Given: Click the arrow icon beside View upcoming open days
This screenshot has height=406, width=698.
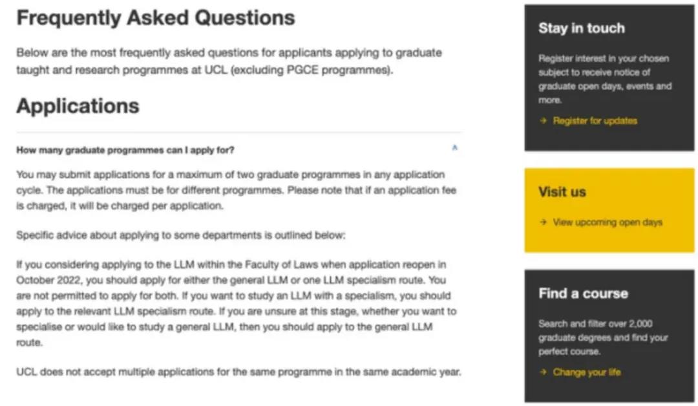Looking at the screenshot, I should (x=542, y=222).
